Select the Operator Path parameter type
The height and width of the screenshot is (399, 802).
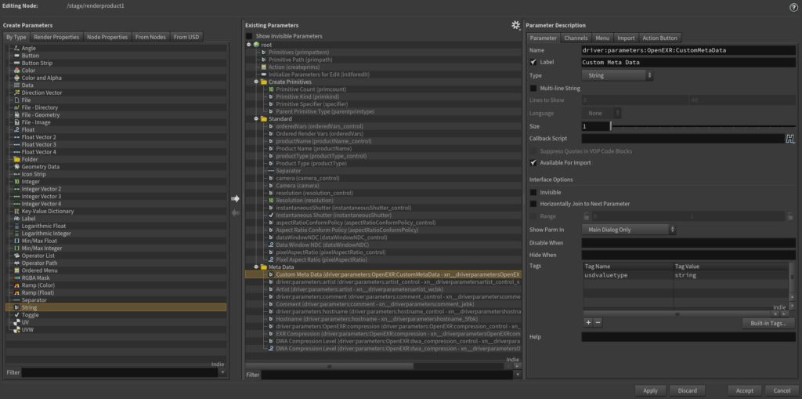click(39, 263)
